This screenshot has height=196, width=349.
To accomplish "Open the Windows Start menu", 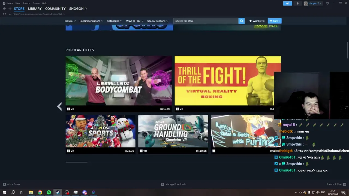I will point(4,192).
